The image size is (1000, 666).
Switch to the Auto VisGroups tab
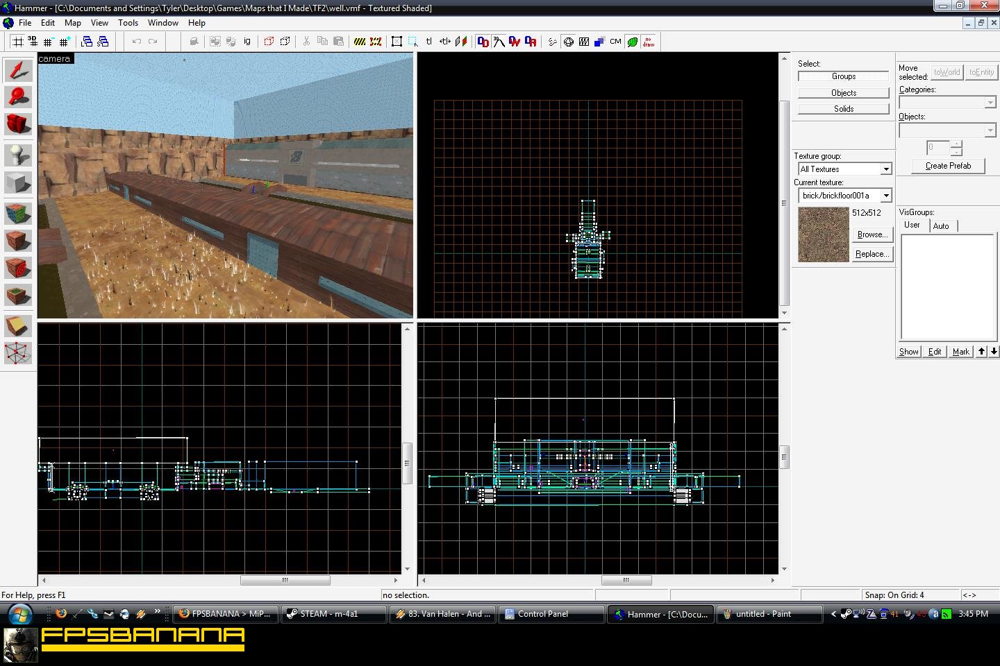point(941,226)
